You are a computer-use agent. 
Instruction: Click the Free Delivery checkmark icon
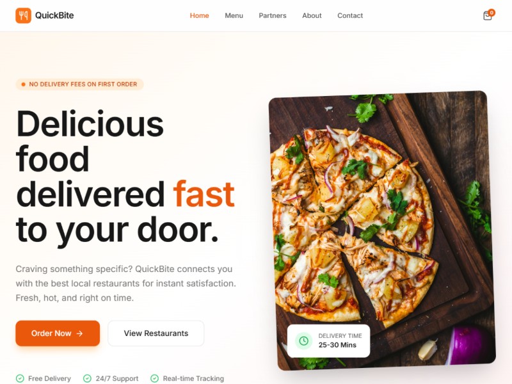pyautogui.click(x=20, y=378)
